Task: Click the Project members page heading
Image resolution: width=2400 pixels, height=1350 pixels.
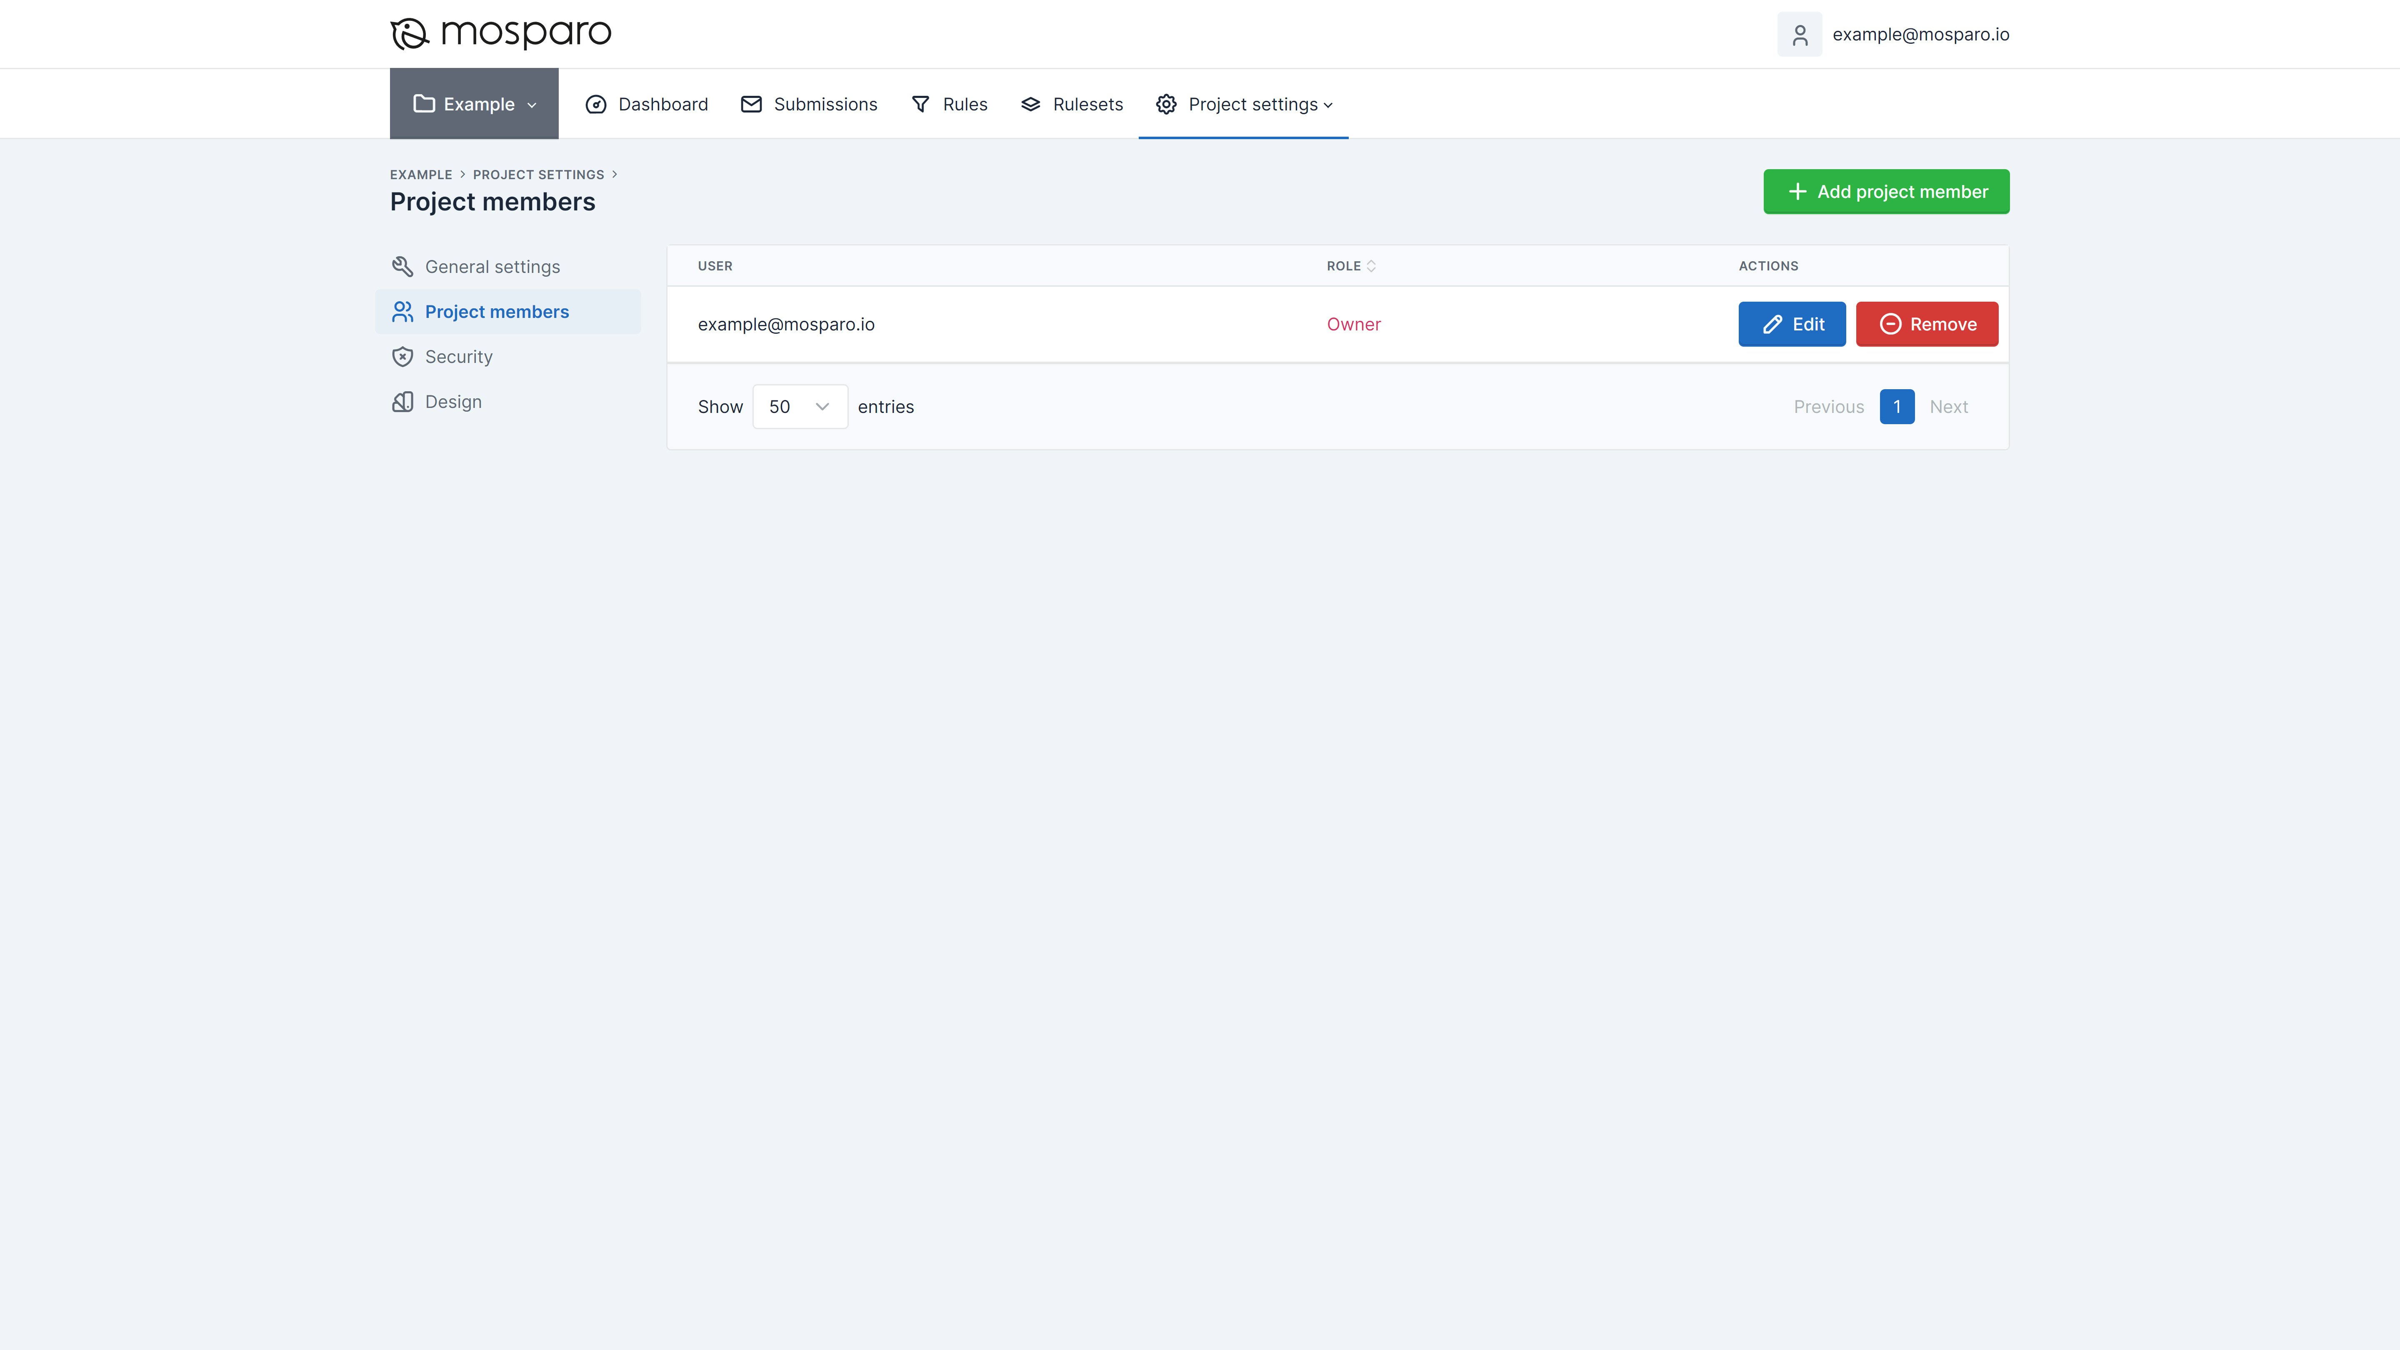Action: pos(492,201)
